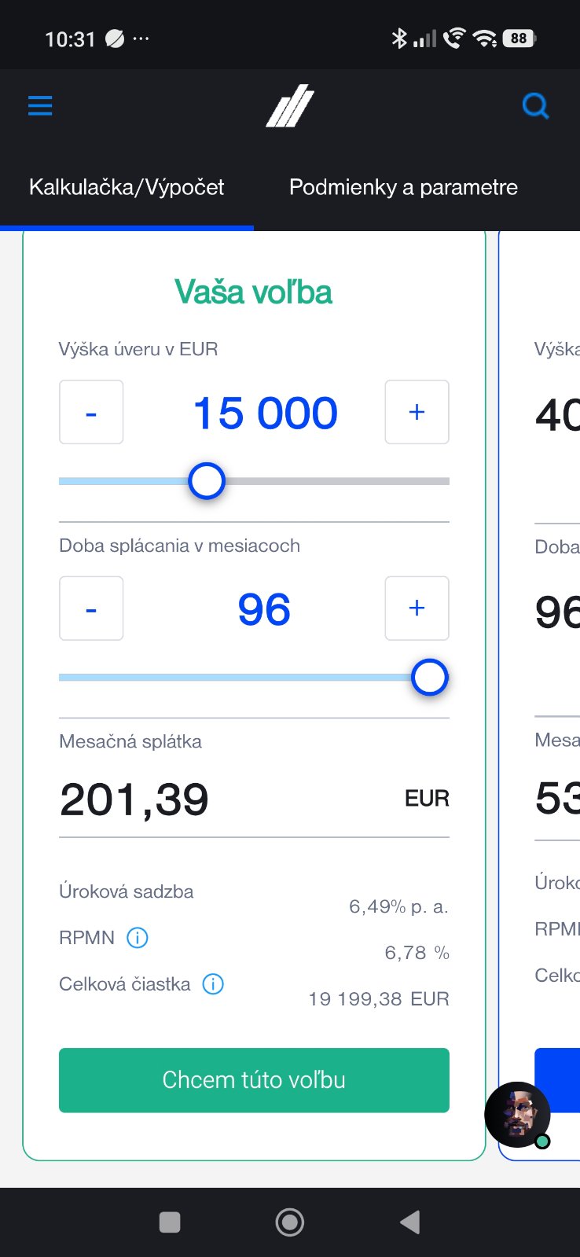Open the hamburger menu
The width and height of the screenshot is (580, 1257).
(x=40, y=105)
